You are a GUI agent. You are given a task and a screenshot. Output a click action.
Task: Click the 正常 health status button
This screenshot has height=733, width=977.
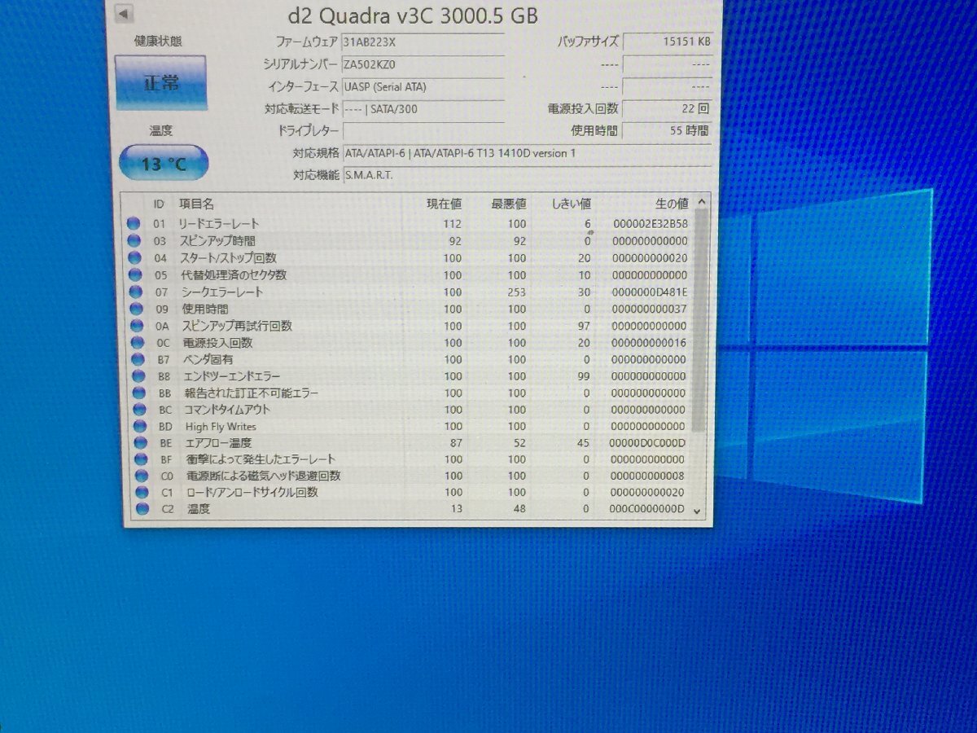tap(160, 83)
